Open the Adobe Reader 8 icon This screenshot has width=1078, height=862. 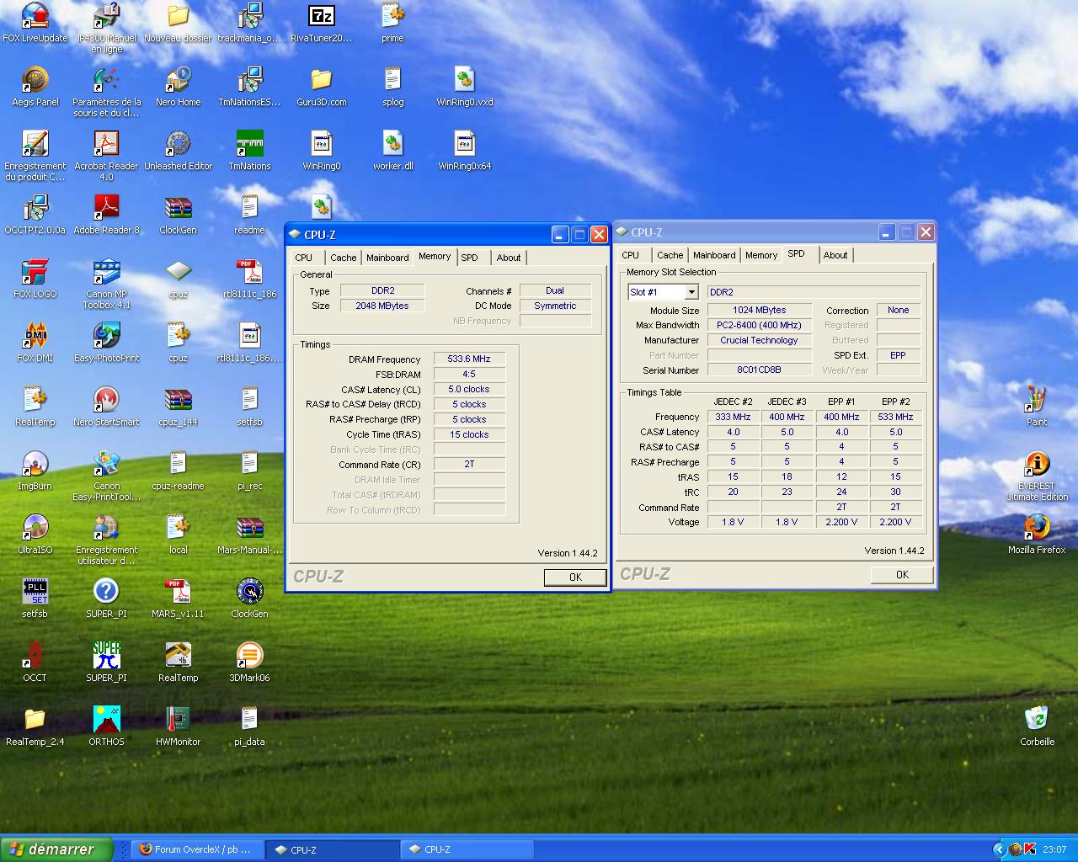click(106, 214)
